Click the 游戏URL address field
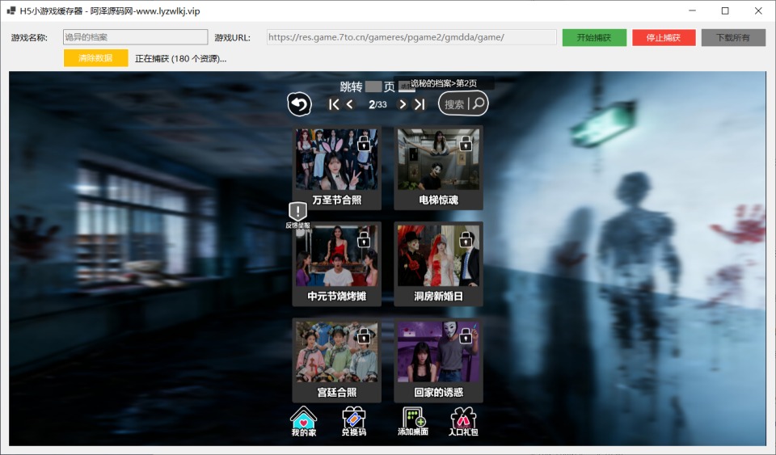The width and height of the screenshot is (776, 455). click(411, 37)
